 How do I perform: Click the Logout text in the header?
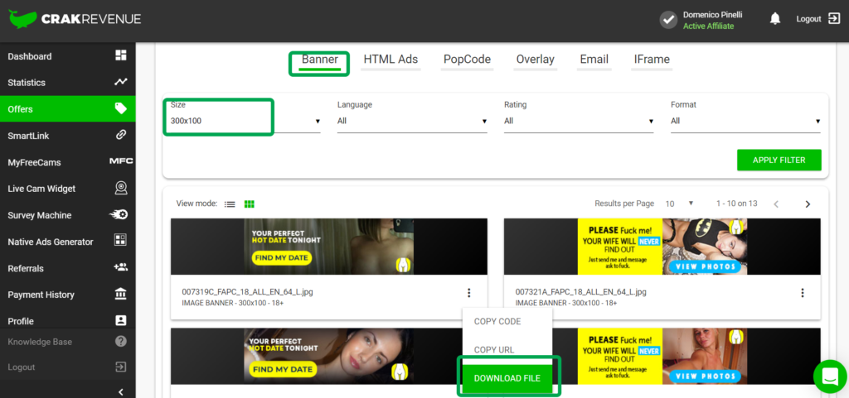tap(808, 19)
